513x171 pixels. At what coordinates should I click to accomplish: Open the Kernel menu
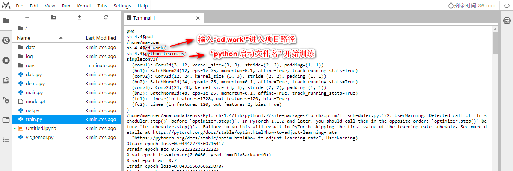[84, 6]
